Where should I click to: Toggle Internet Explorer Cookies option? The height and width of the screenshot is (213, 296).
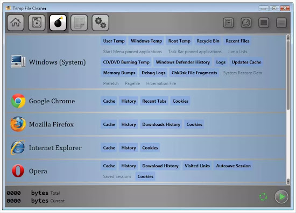coord(150,148)
